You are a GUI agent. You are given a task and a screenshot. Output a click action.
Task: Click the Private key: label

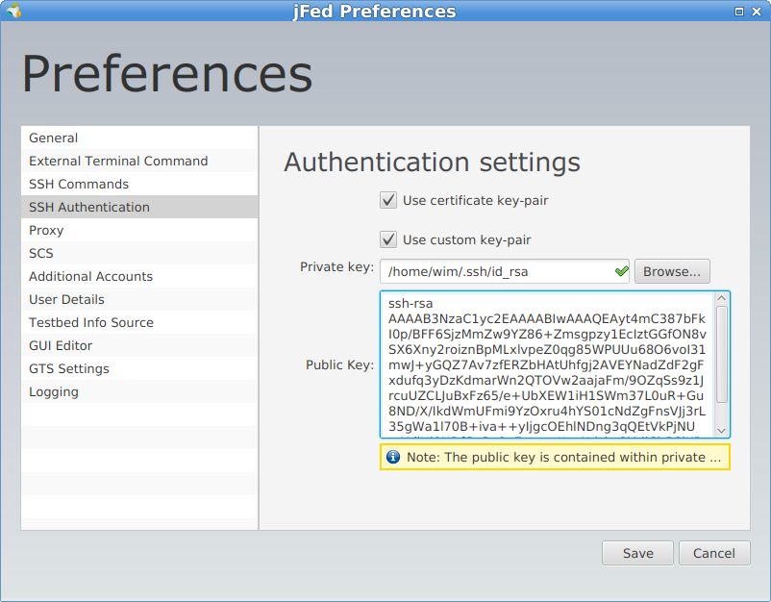(x=336, y=267)
